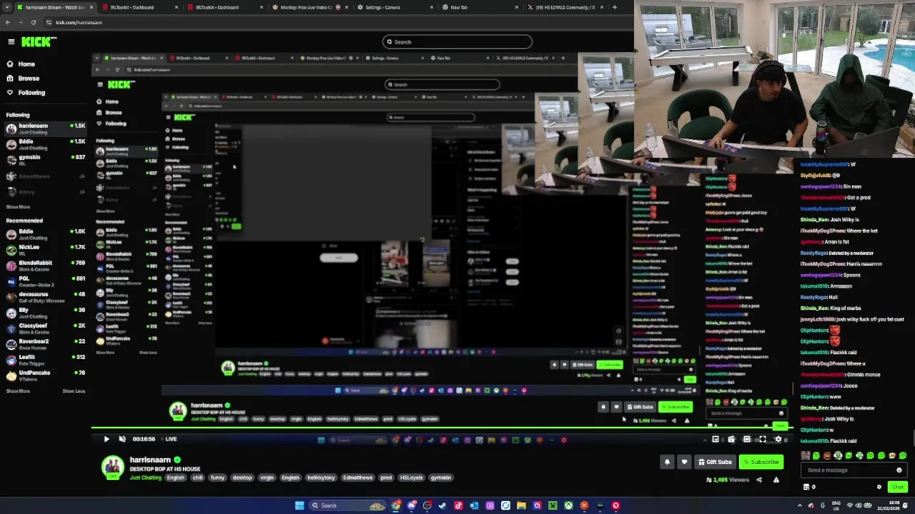The image size is (915, 514).
Task: Expand Show More under Recommended
Action: (18, 391)
